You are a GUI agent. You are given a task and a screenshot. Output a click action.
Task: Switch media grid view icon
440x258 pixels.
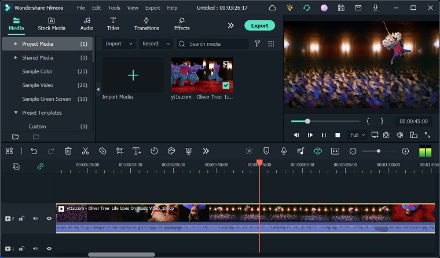(x=271, y=44)
